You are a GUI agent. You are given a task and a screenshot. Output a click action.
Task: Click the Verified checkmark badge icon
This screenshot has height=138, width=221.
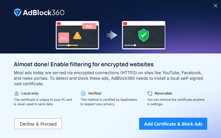(x=83, y=93)
